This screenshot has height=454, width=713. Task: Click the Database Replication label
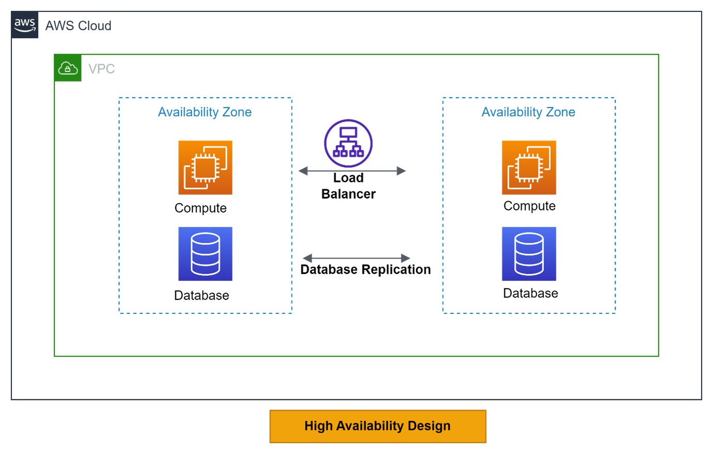click(366, 269)
